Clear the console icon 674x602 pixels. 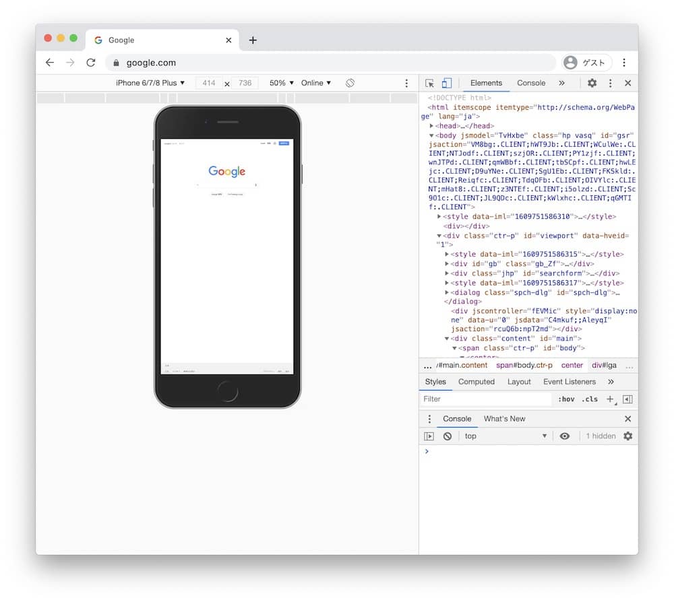point(448,436)
